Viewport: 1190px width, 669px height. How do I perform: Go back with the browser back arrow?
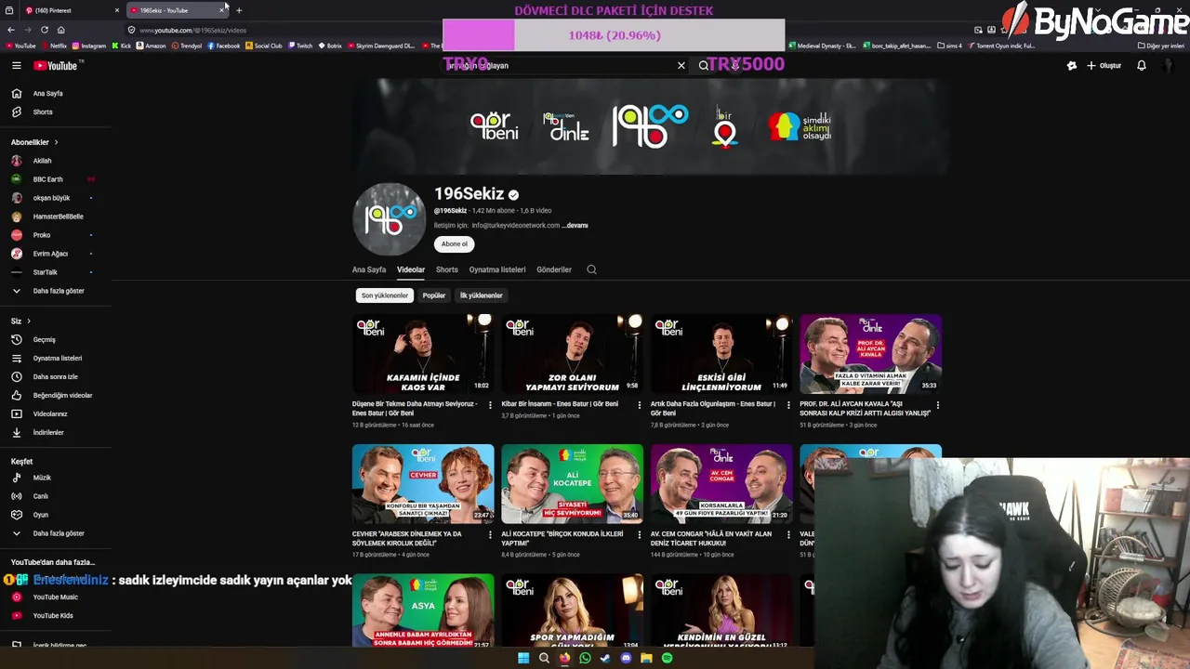point(11,30)
